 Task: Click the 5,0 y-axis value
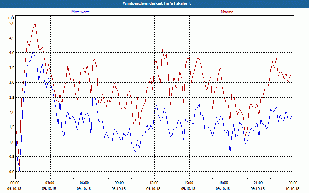(12, 23)
